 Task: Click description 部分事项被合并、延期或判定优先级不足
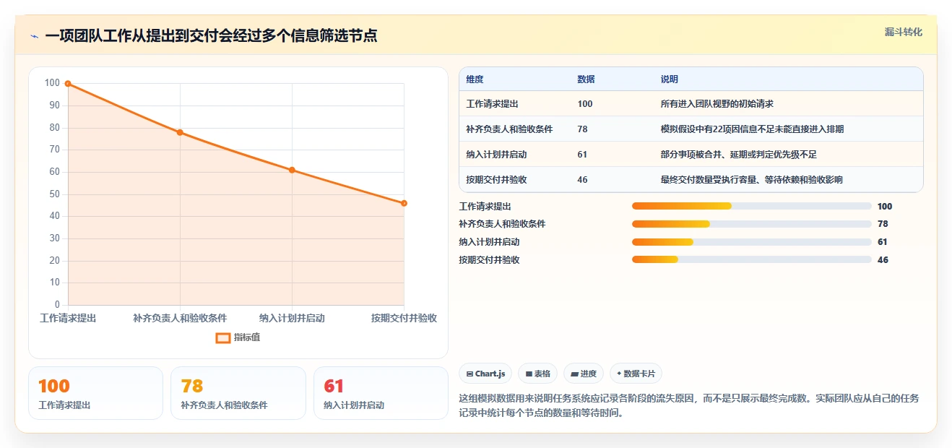coord(739,155)
